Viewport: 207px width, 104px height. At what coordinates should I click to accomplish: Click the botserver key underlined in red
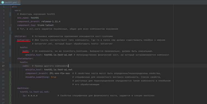click(24, 40)
